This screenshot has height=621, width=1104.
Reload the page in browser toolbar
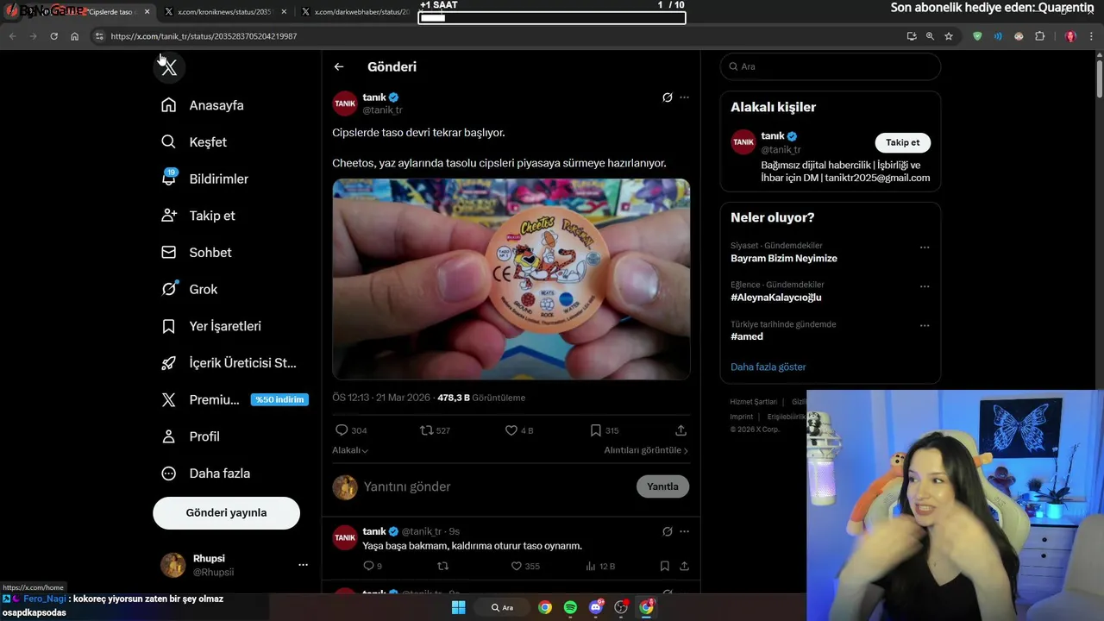[53, 36]
